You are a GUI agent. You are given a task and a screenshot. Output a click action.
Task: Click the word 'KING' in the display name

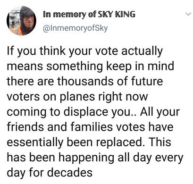tap(125, 14)
